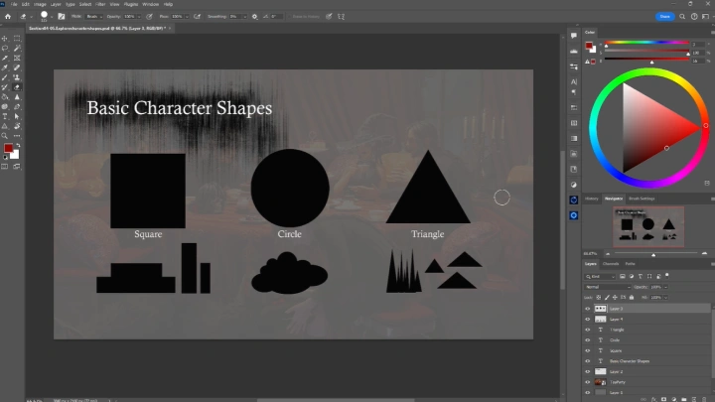
Task: Open the Filter menu
Action: click(x=100, y=4)
